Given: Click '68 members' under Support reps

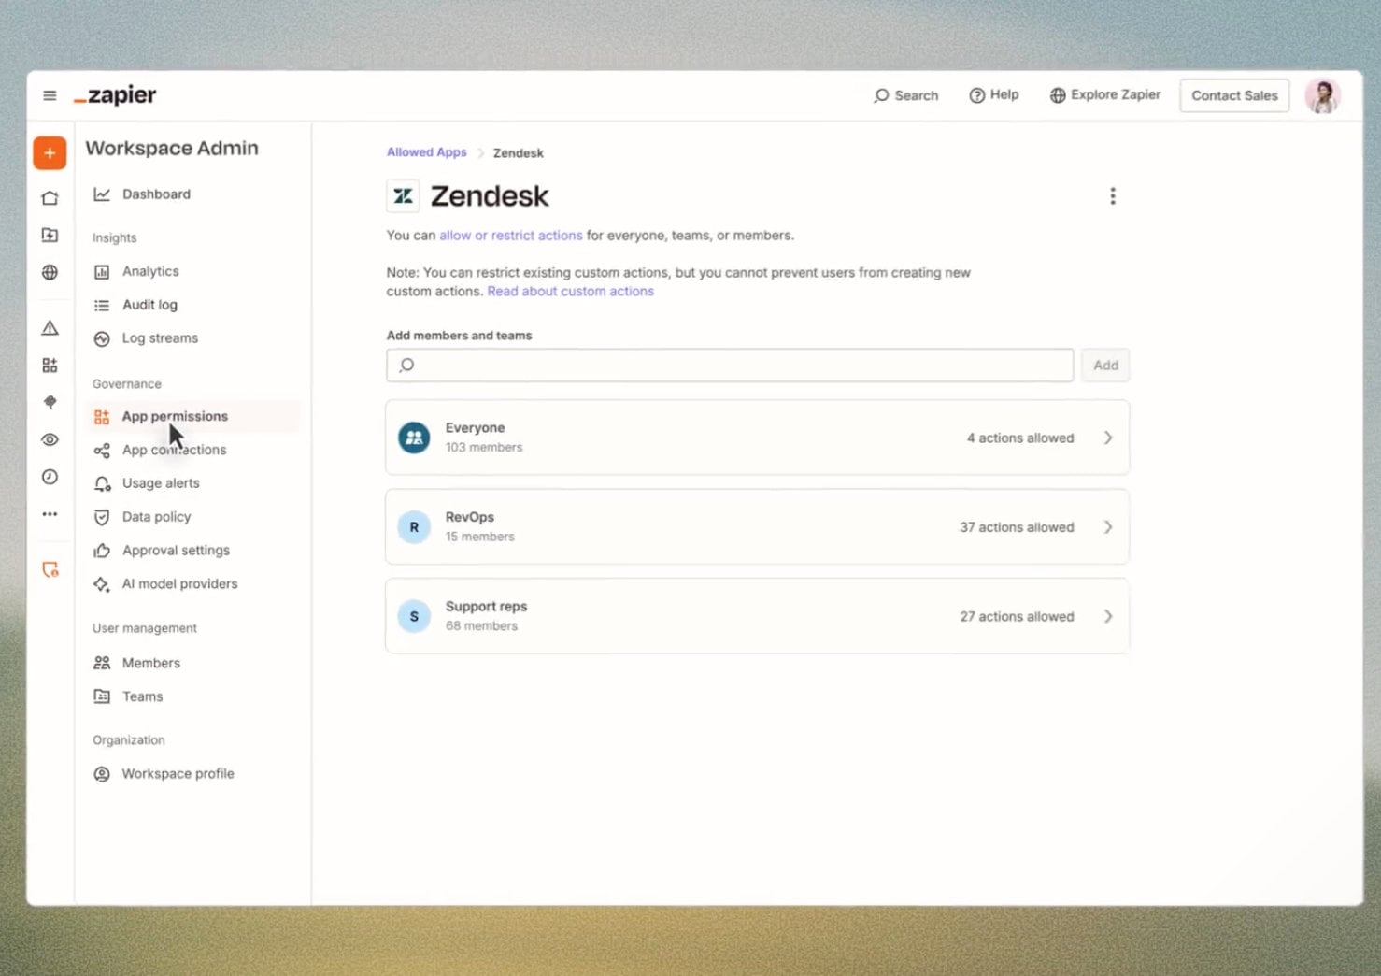Looking at the screenshot, I should [x=481, y=626].
